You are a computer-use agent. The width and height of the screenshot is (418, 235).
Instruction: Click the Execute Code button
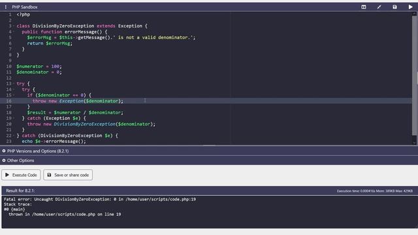21,175
